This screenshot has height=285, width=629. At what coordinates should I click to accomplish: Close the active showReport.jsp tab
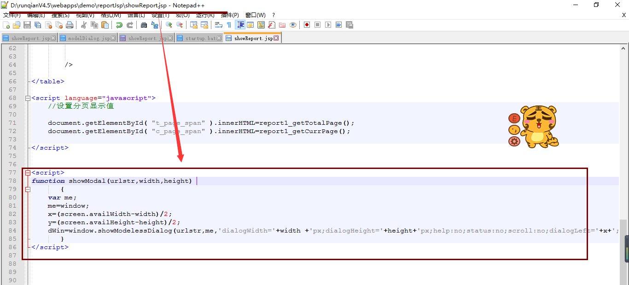point(276,38)
